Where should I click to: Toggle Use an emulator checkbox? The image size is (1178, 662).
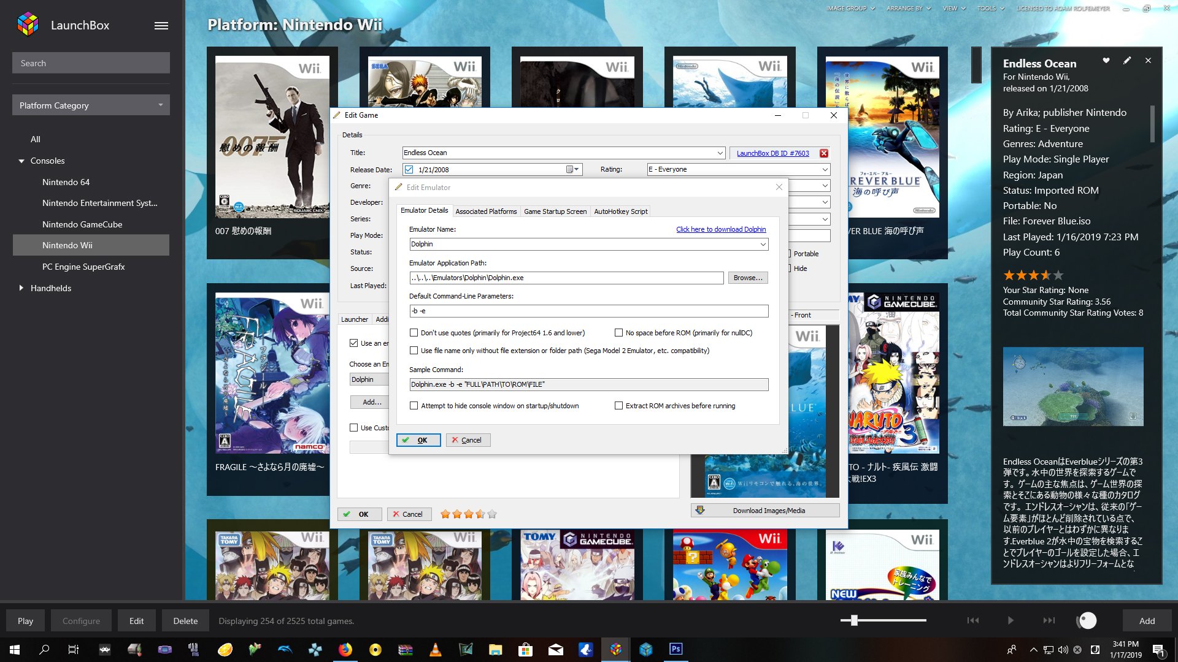(354, 343)
